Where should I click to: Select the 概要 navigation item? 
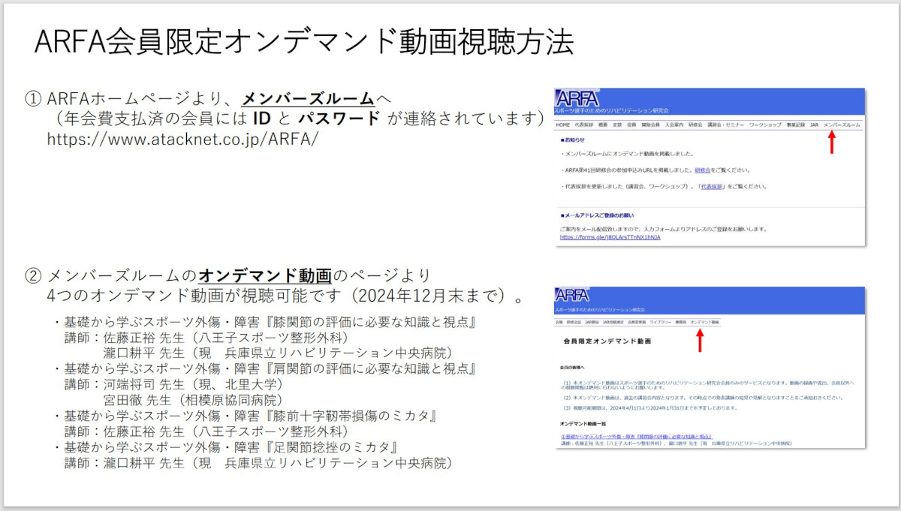603,125
